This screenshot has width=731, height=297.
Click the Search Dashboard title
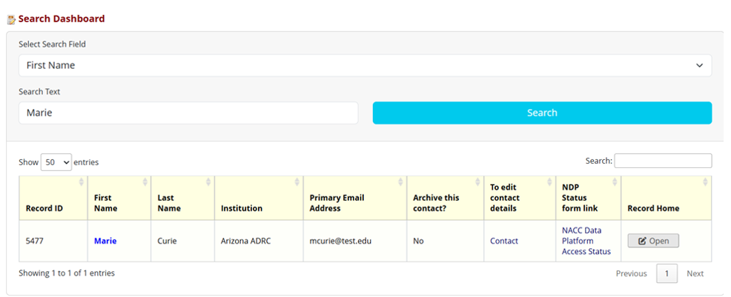[62, 19]
